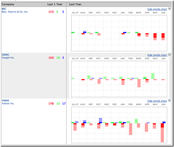
Task: Click 'hide trends chart' link for BSC
Action: (x=157, y=9)
